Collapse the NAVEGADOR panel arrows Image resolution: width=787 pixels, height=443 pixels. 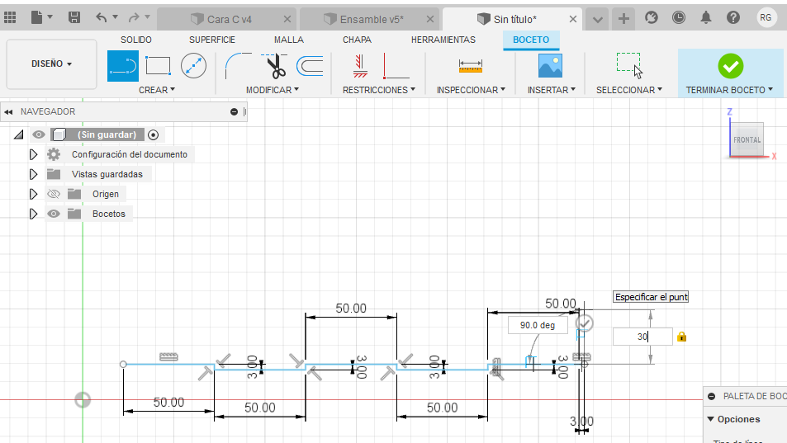tap(8, 111)
